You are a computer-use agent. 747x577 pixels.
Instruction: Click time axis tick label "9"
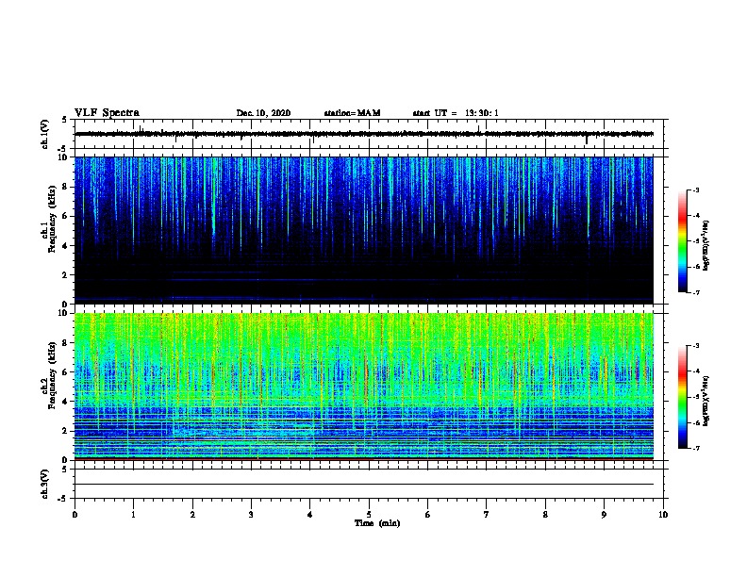[x=604, y=515]
